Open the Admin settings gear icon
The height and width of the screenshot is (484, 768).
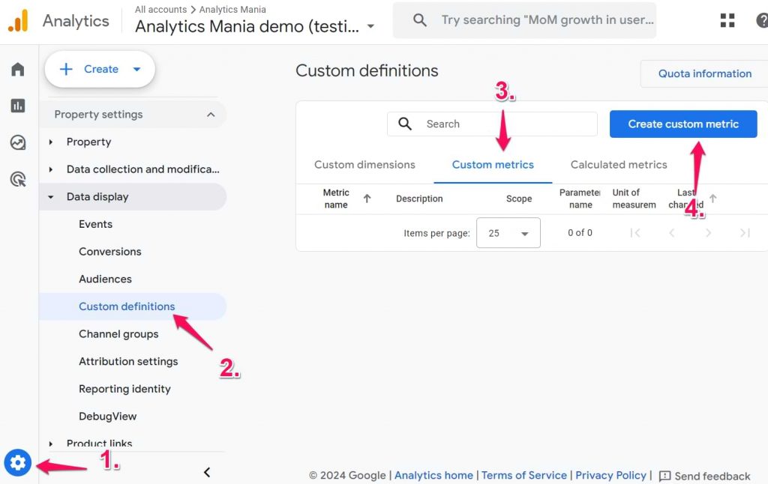(x=17, y=462)
